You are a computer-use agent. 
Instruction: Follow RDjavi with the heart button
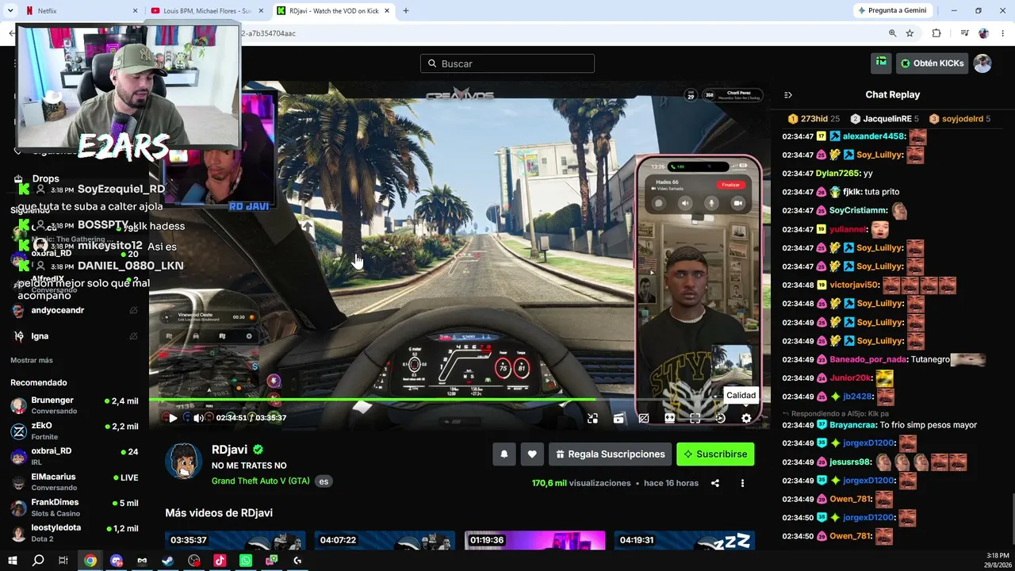(532, 454)
